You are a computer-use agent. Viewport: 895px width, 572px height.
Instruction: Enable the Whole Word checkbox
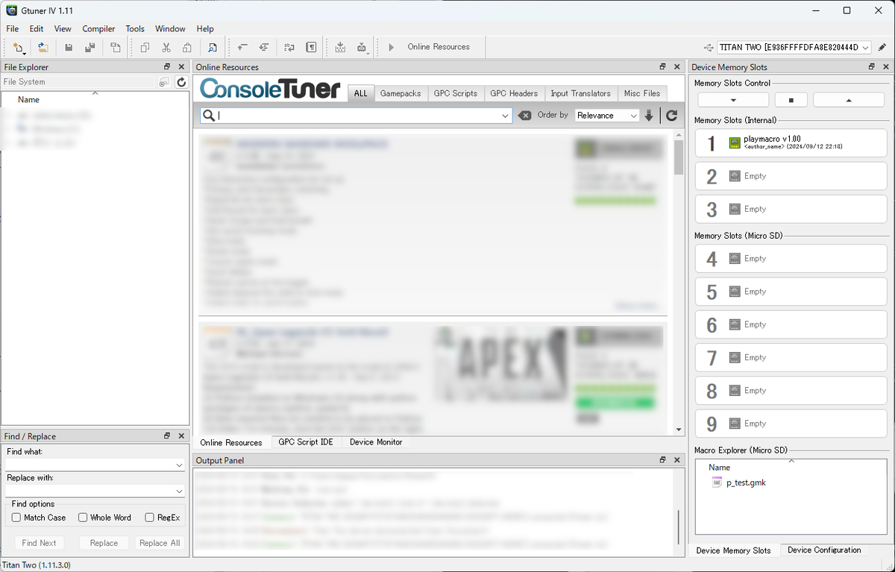click(x=83, y=518)
